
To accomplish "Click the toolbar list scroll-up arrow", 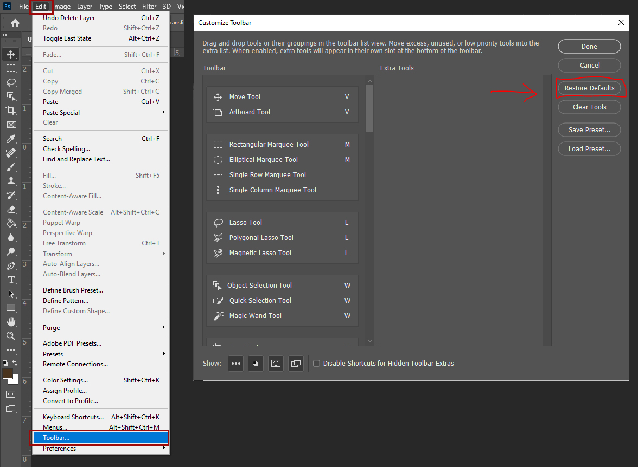I will pyautogui.click(x=370, y=81).
